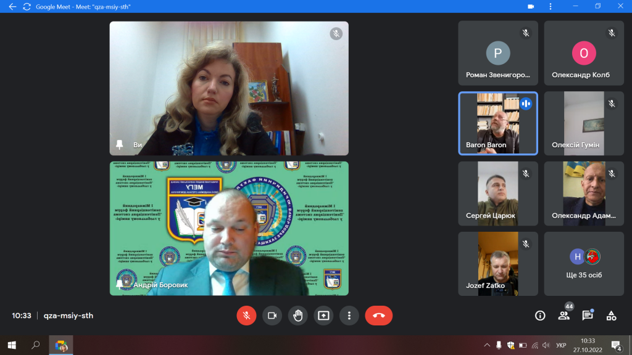
Task: Reload the Google Meet page
Action: (27, 6)
